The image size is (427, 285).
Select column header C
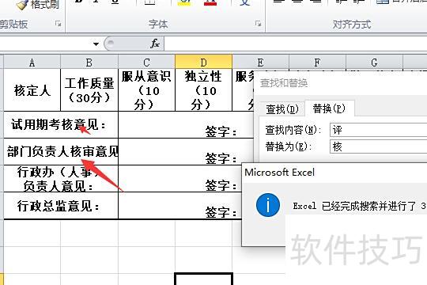tap(146, 63)
